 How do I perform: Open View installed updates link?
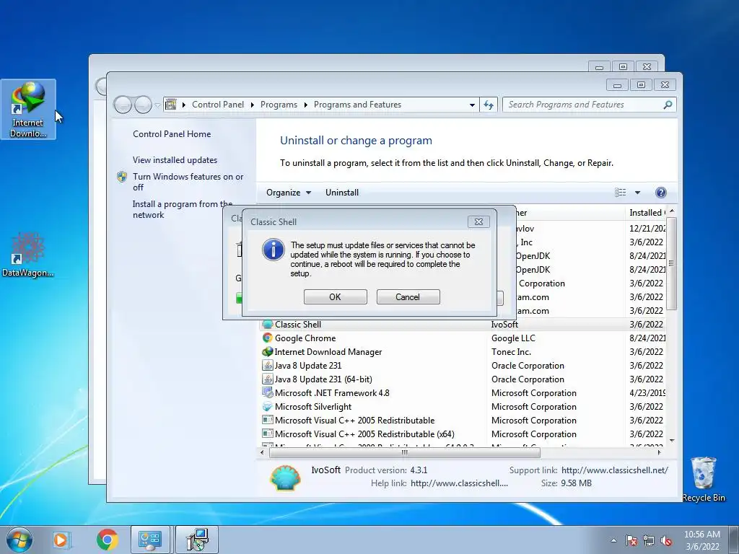[175, 159]
